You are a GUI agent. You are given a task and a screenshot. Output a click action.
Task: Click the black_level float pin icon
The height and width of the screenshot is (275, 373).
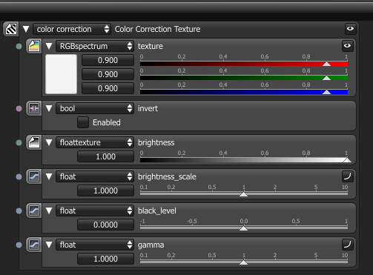34,211
